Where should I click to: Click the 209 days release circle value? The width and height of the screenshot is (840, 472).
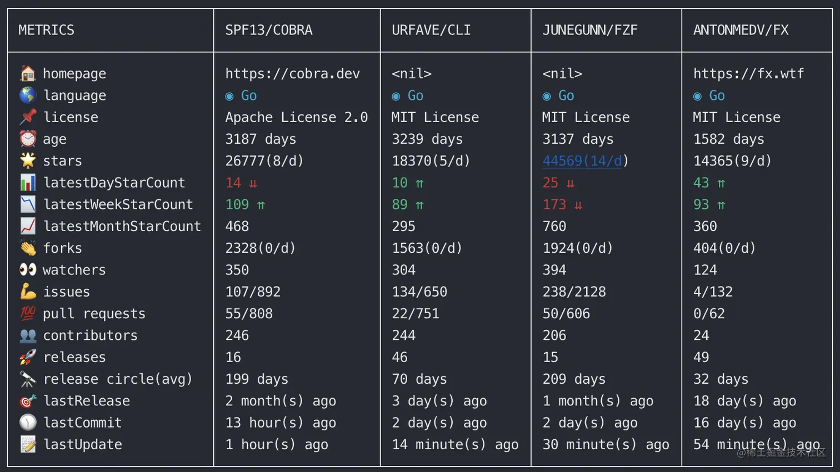(574, 379)
